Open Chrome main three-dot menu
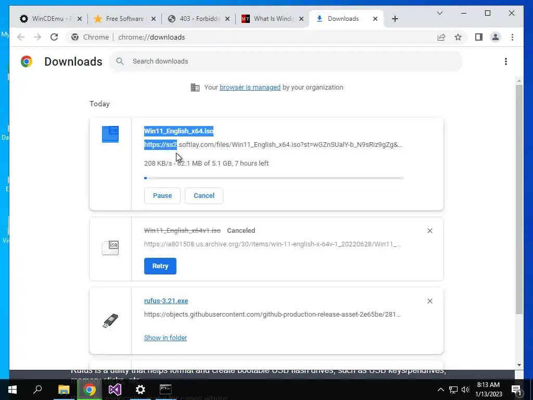 point(512,37)
